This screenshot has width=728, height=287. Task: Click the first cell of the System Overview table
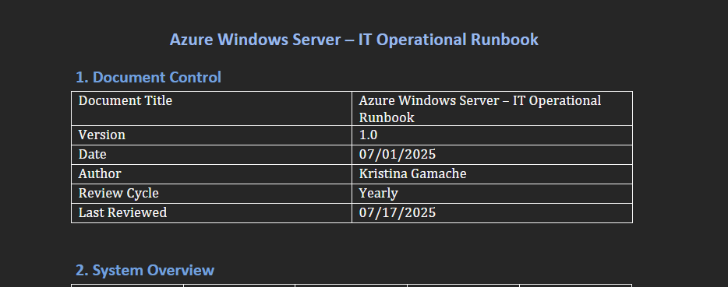pos(127,285)
